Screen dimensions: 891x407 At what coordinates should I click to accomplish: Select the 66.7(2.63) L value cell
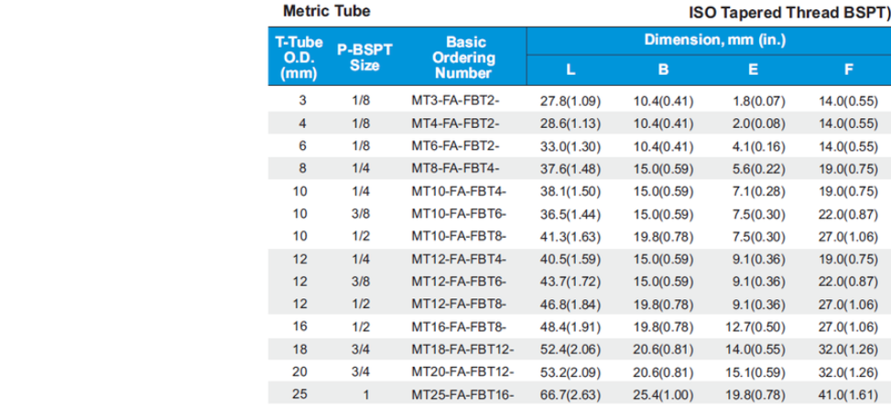(570, 394)
